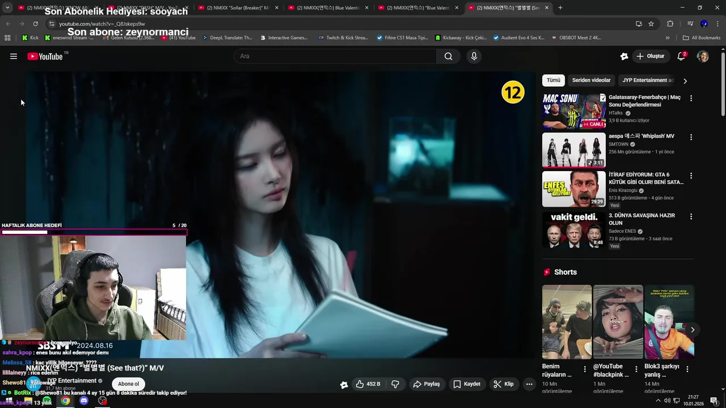
Task: Start voice search with microphone icon
Action: [x=474, y=56]
